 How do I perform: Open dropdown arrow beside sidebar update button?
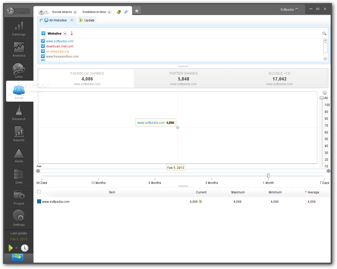(16, 248)
